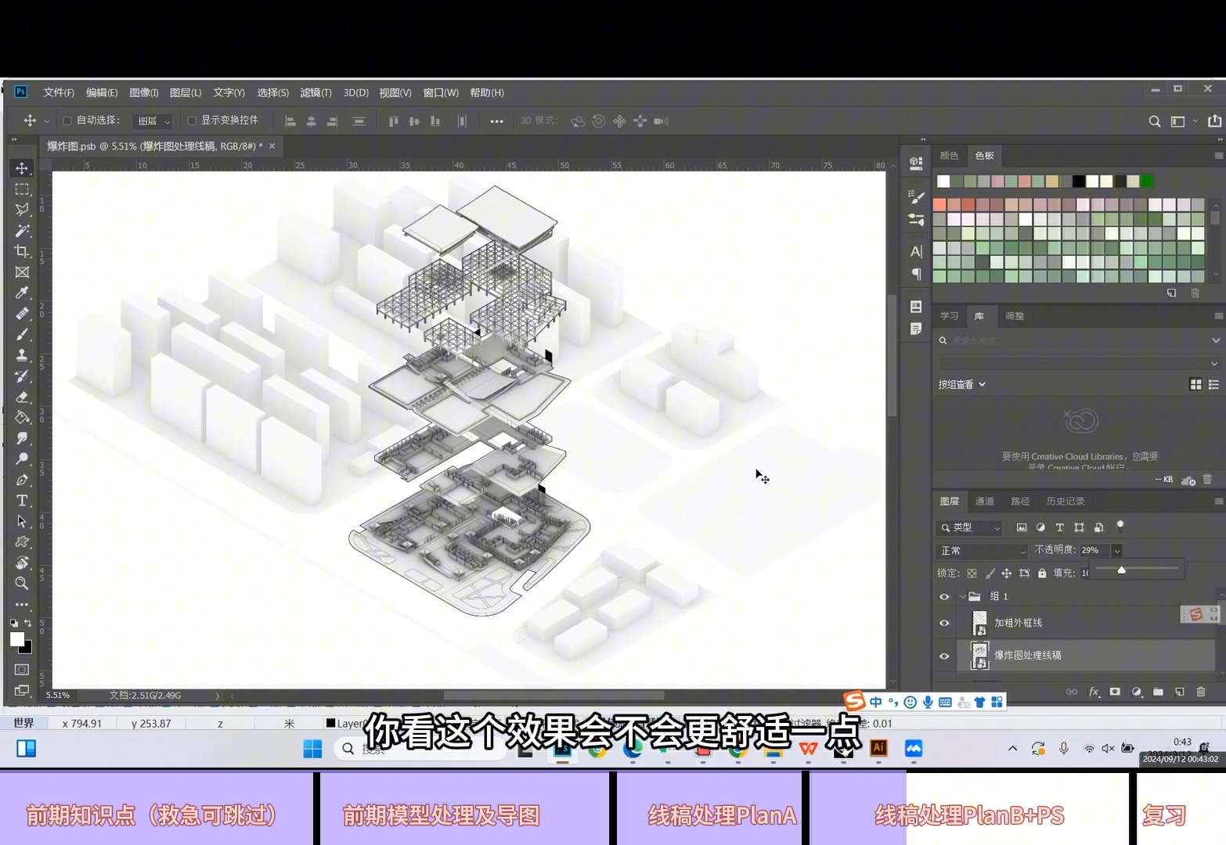Viewport: 1226px width, 845px height.
Task: Select the Zoom tool in toolbar
Action: (22, 583)
